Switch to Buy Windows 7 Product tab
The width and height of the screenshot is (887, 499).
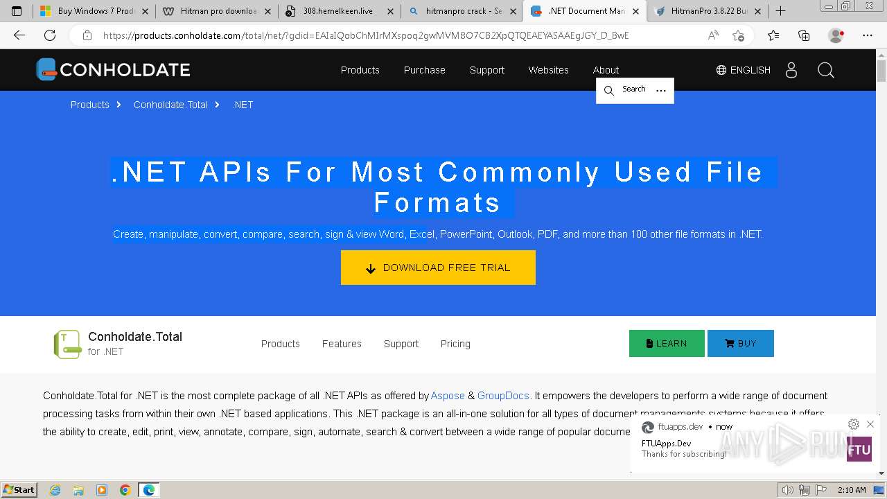(96, 11)
